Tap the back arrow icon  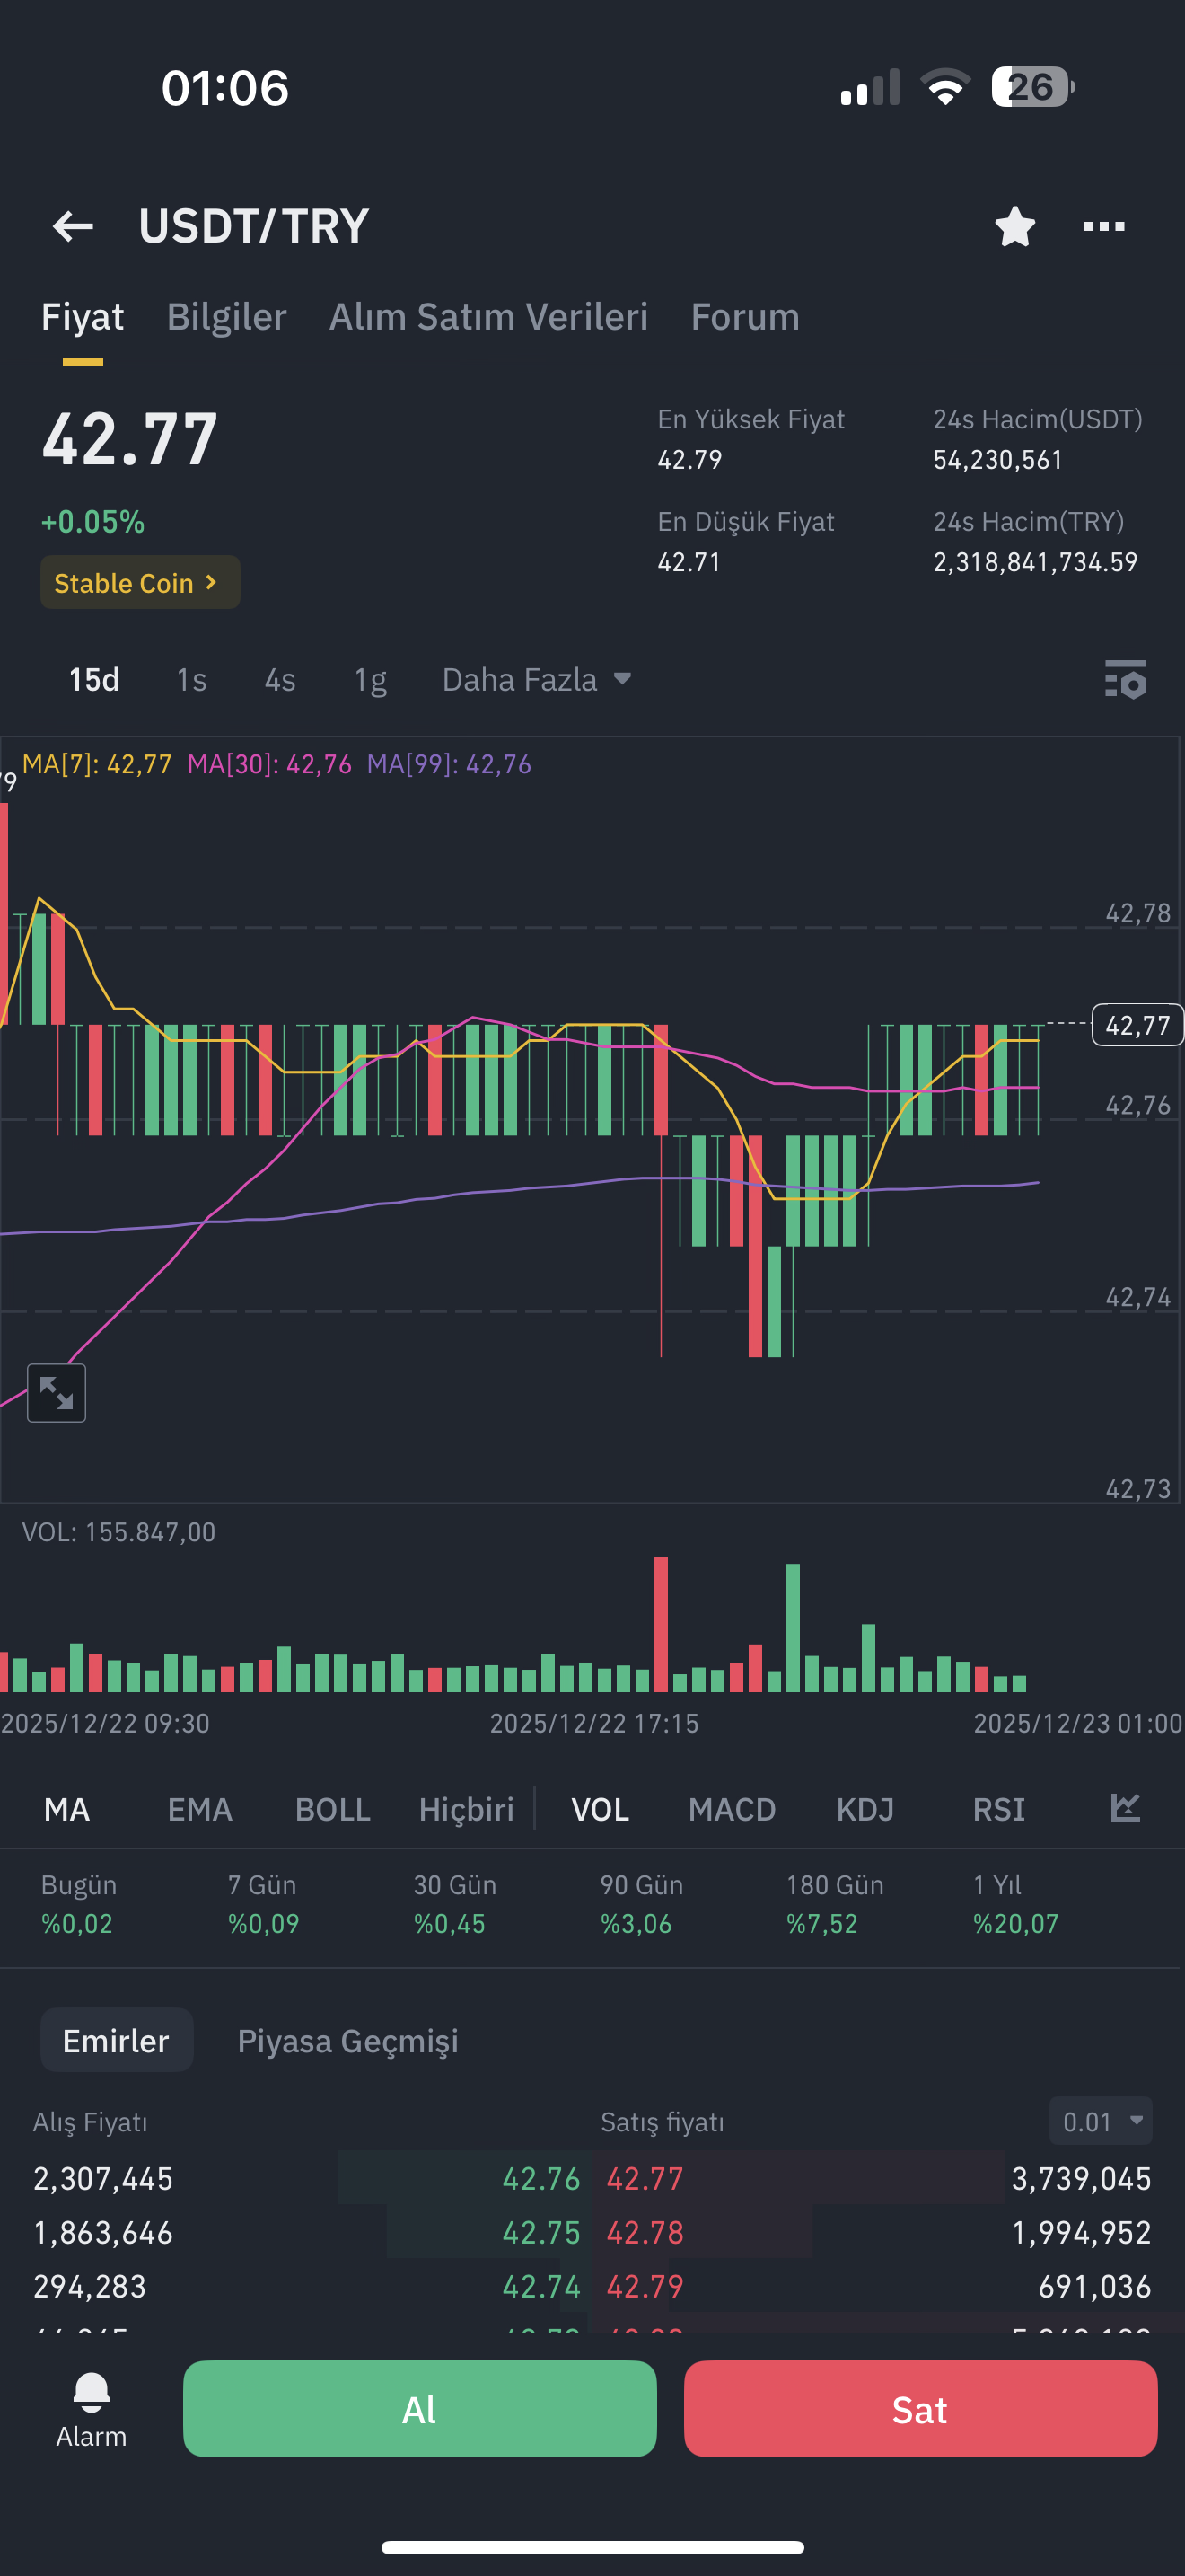click(x=73, y=226)
